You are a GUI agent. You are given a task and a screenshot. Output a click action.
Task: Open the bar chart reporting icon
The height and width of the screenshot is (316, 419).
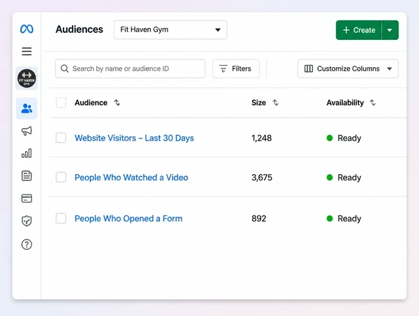(x=27, y=153)
